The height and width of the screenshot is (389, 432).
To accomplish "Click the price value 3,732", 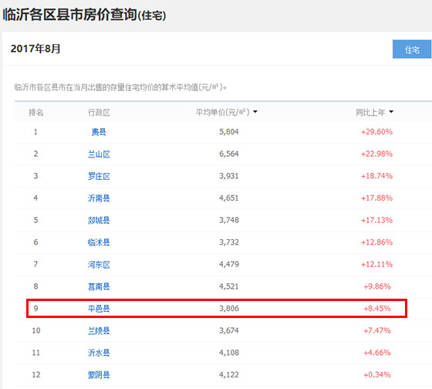I will [x=229, y=242].
